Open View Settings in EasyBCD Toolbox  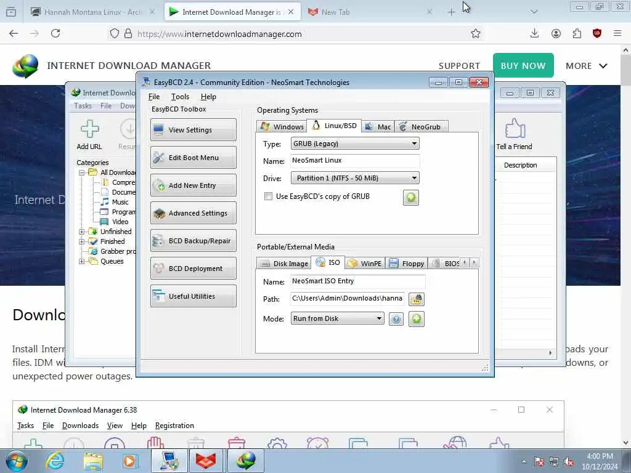[193, 129]
